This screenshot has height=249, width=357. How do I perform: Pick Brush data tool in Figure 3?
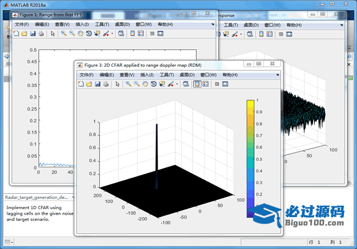171,84
